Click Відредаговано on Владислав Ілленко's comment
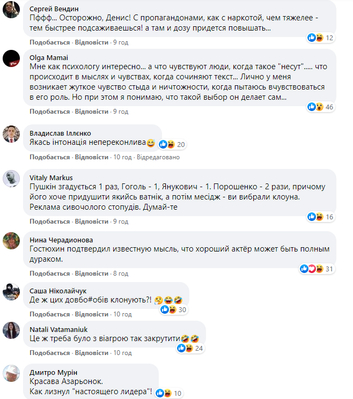Image resolution: width=353 pixels, height=399 pixels. click(x=158, y=157)
